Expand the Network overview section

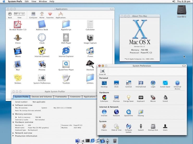(x=13, y=133)
